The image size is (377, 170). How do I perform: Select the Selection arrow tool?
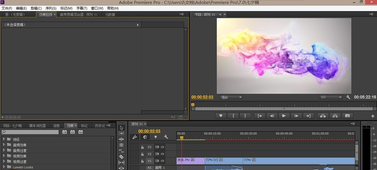coord(121,128)
